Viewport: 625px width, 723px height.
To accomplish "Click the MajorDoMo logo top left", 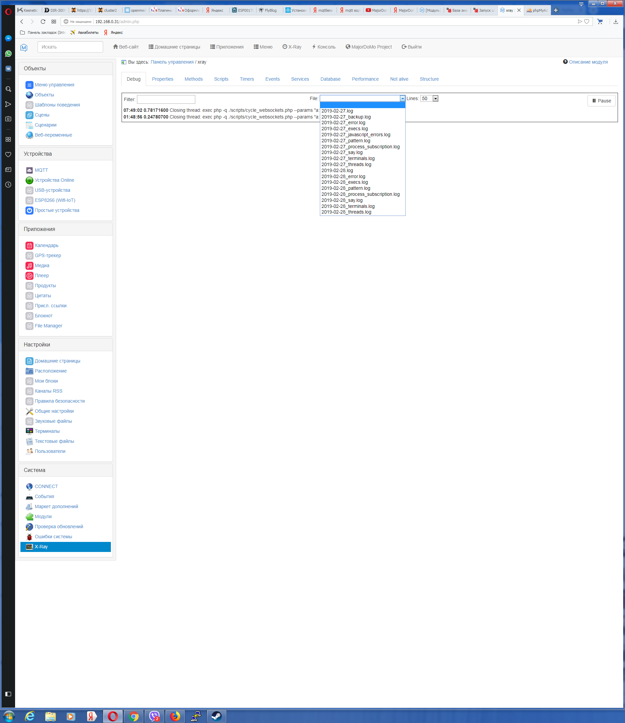I will [24, 47].
